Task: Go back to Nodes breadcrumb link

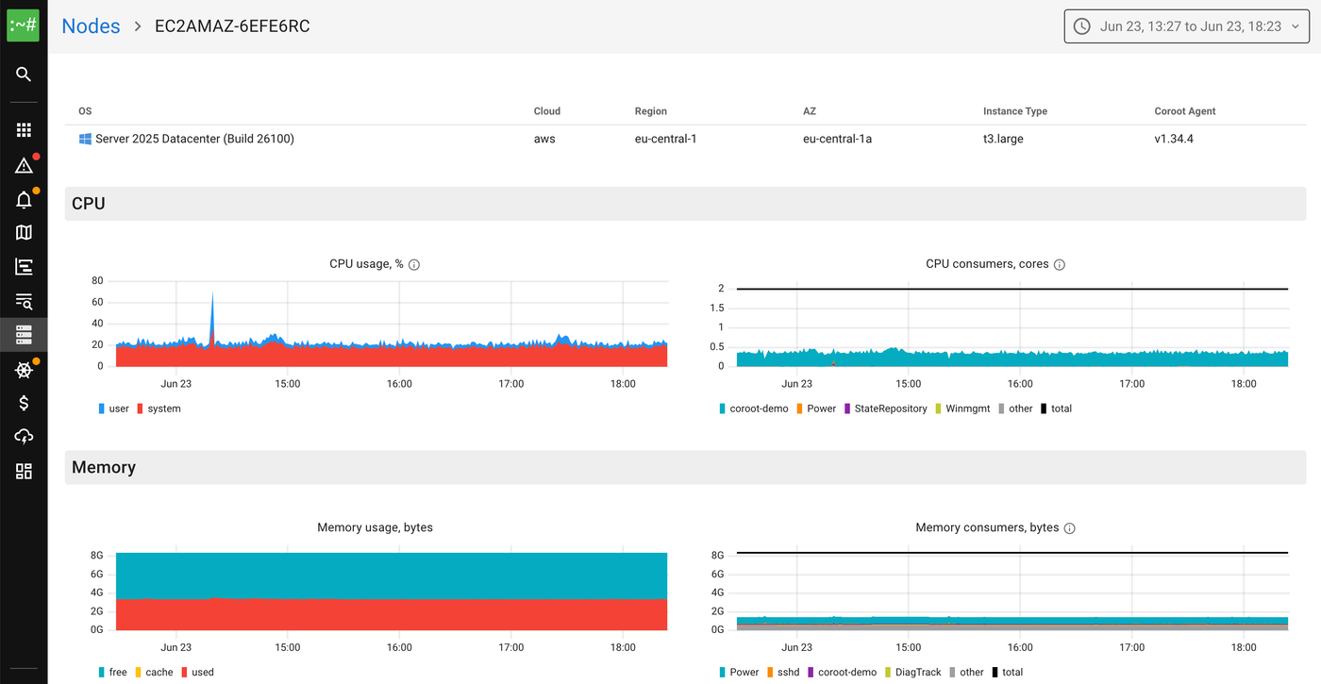Action: click(91, 26)
